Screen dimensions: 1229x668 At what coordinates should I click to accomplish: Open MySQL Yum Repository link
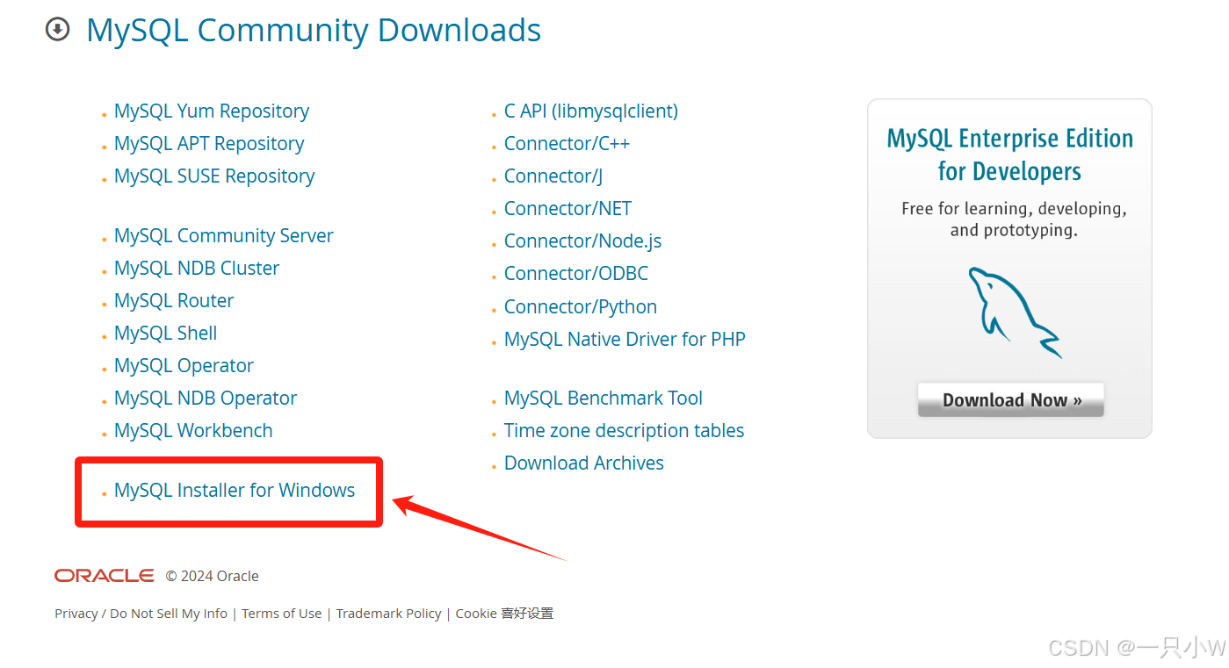point(212,111)
